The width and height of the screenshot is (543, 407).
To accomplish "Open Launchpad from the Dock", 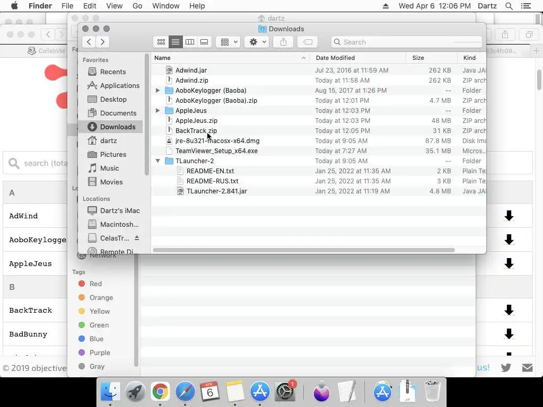I will tap(135, 392).
